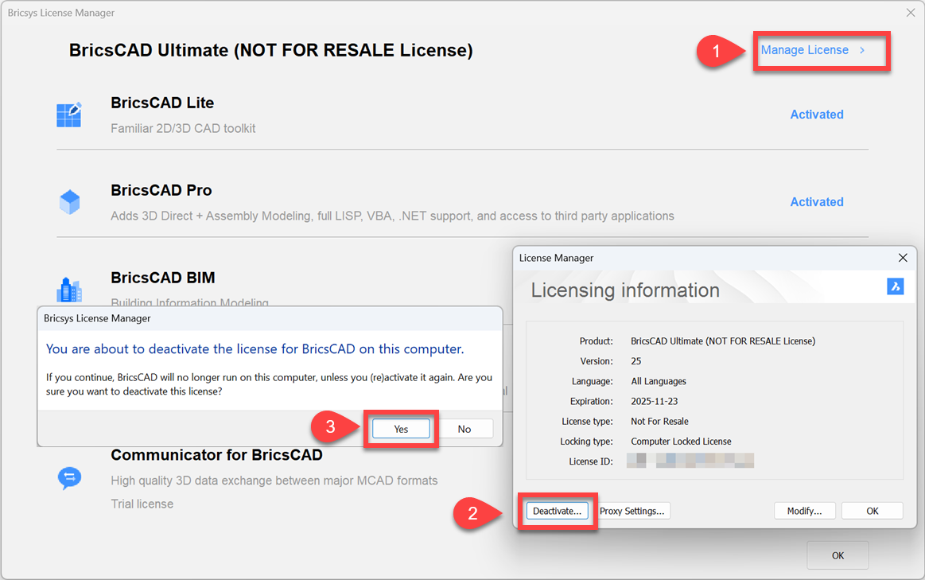
Task: Click the expiration date 2025-11-23
Action: [x=655, y=401]
